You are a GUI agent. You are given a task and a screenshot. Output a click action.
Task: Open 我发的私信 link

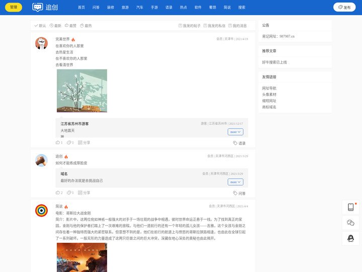215,26
